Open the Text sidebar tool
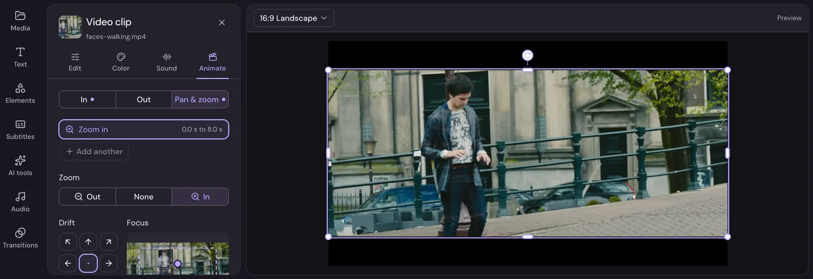813x279 pixels. [20, 57]
